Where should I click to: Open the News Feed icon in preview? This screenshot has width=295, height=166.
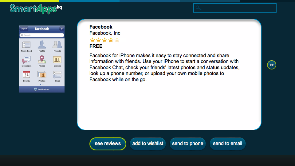click(x=26, y=45)
